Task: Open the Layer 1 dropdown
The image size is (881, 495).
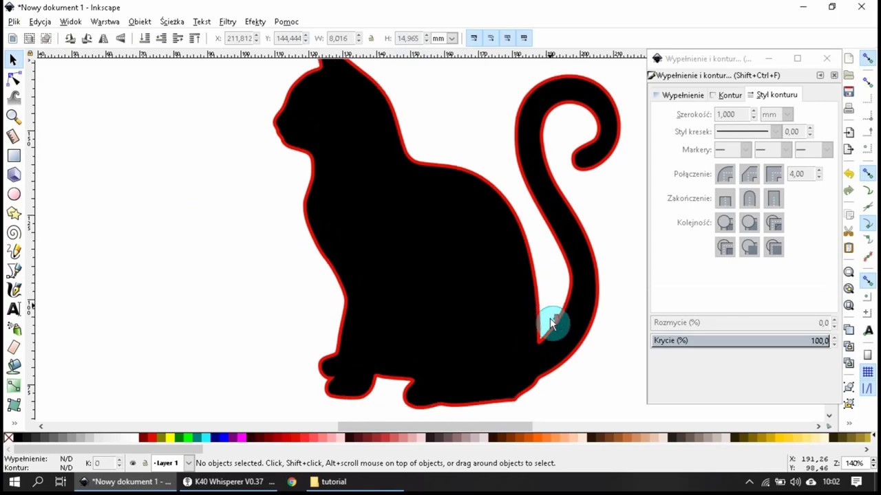Action: click(189, 463)
